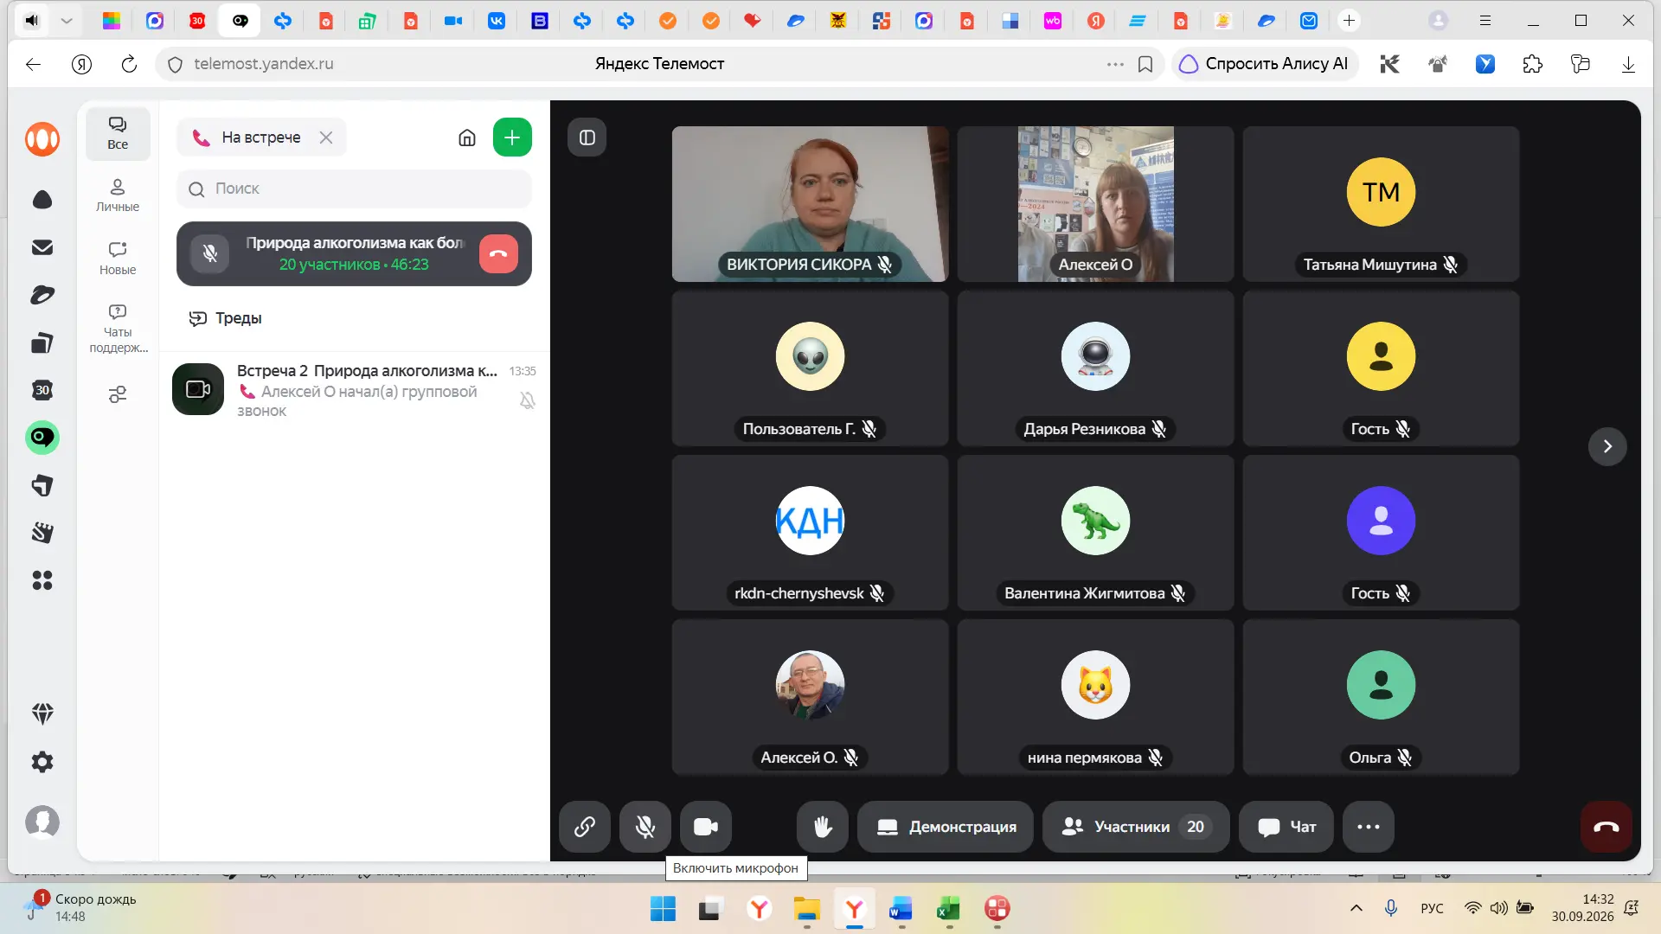
Task: Create a new chat with the green plus button
Action: coord(512,138)
